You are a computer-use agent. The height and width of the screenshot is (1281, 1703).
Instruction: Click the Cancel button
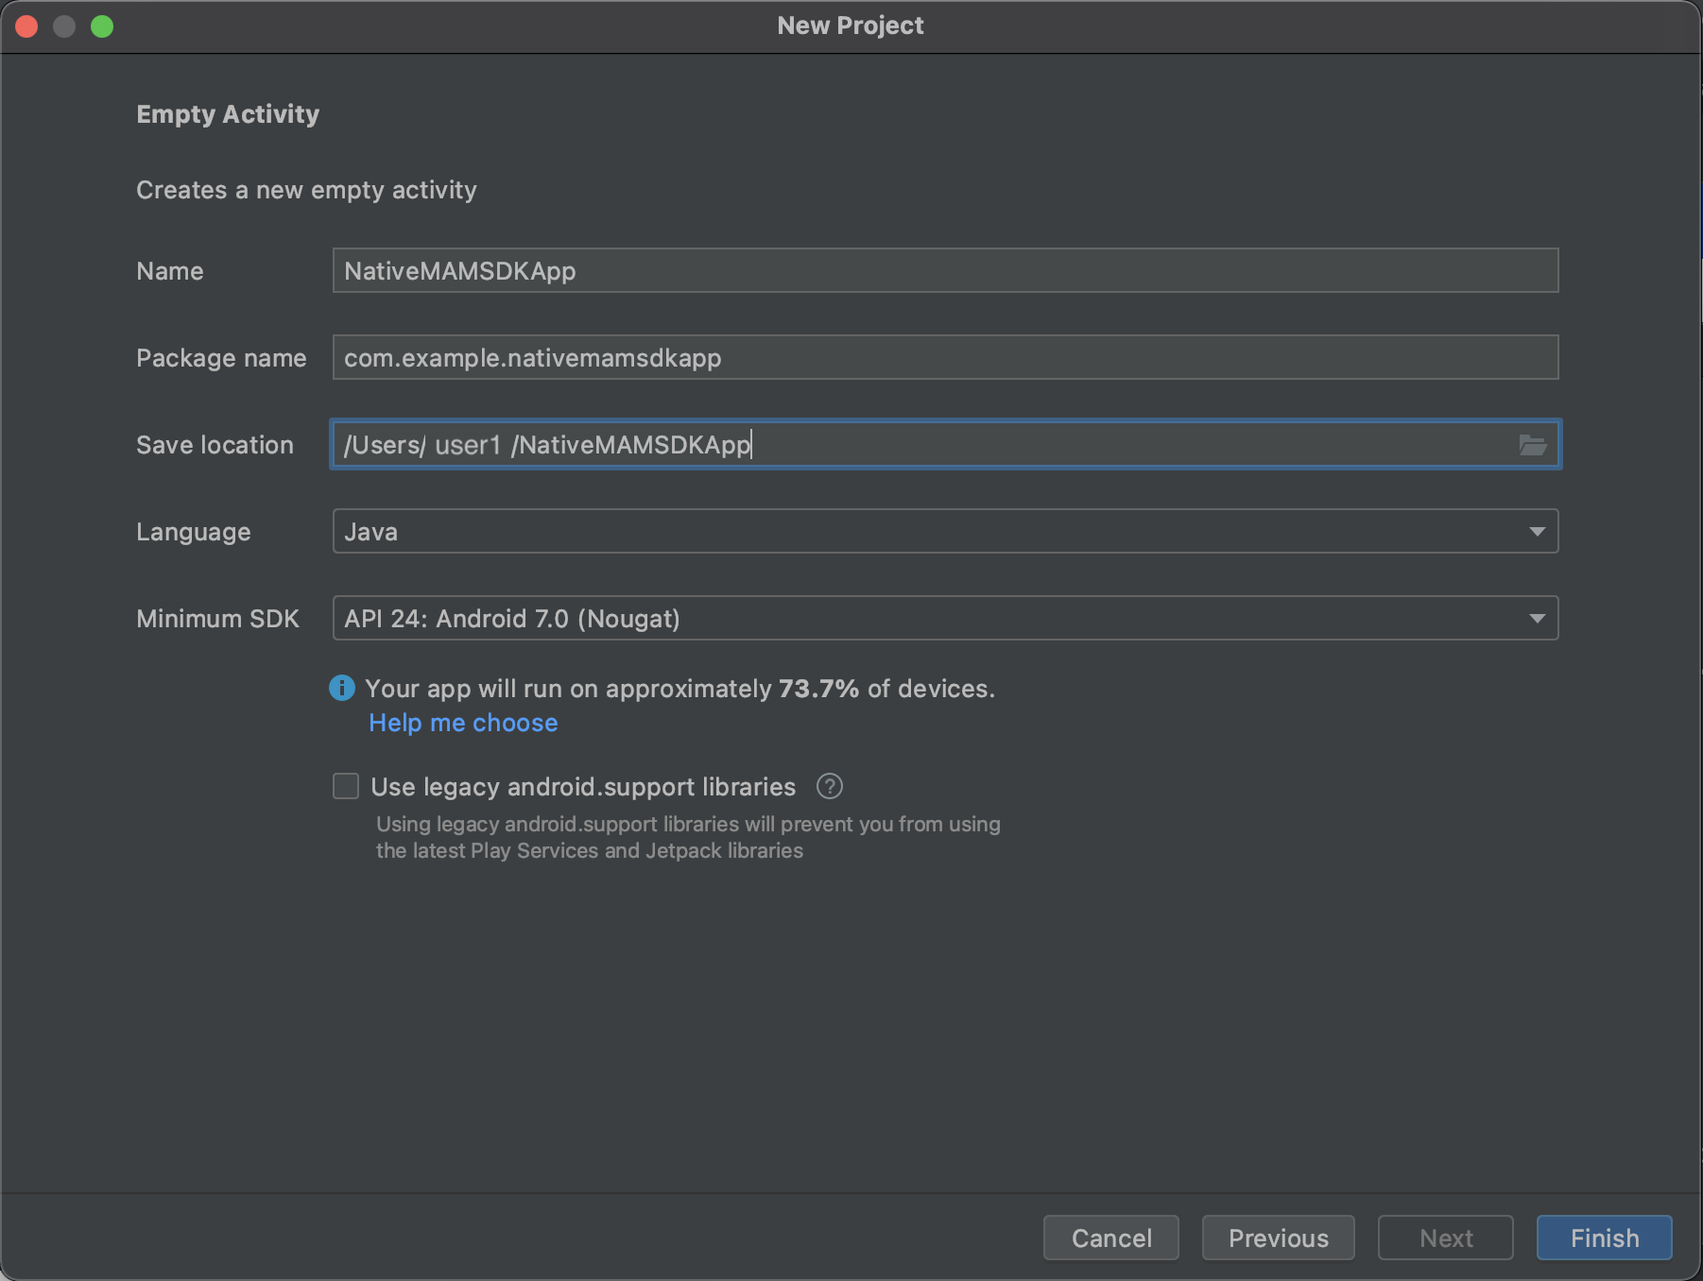1110,1238
